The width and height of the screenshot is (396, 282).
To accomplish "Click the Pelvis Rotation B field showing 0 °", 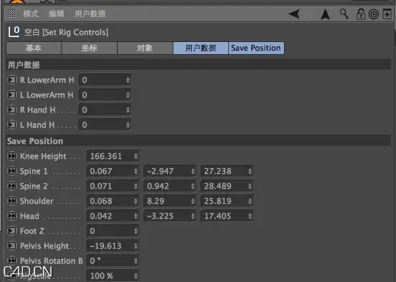I will pos(113,261).
